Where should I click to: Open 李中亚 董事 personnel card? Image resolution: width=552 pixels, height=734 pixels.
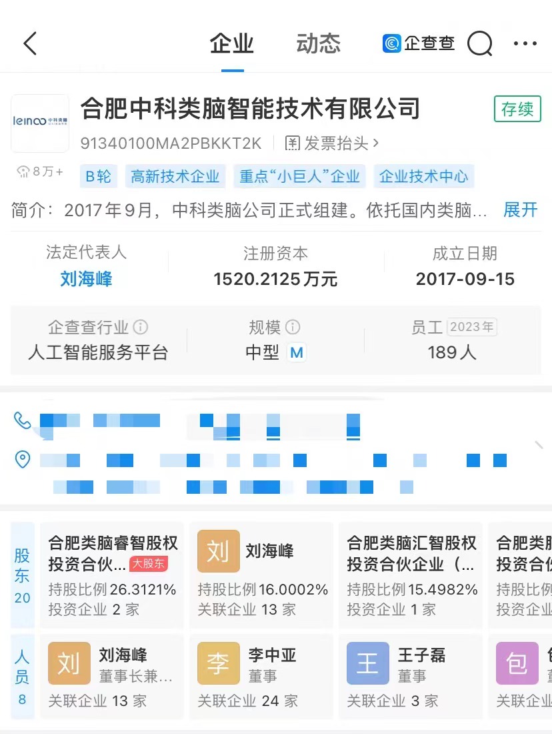(261, 677)
